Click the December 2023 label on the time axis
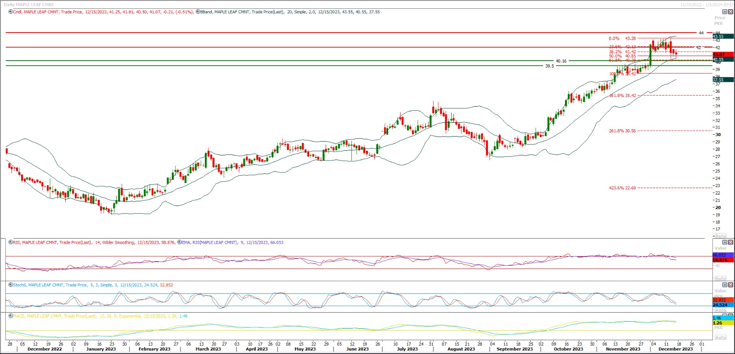 coord(676,349)
